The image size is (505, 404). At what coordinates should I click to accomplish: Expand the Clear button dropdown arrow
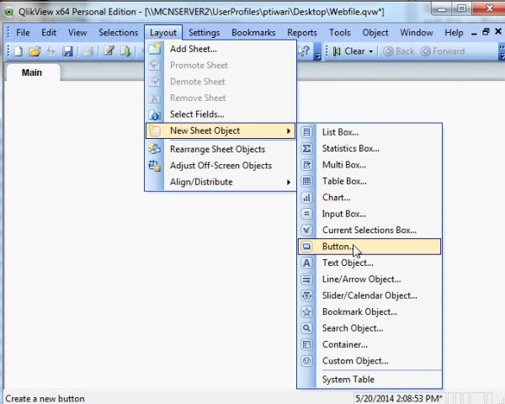tap(371, 51)
